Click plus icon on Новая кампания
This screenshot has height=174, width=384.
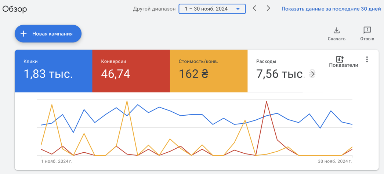click(23, 34)
